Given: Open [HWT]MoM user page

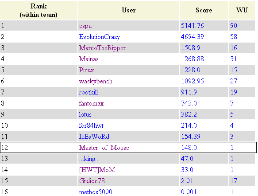Looking at the screenshot, I should [x=97, y=170].
